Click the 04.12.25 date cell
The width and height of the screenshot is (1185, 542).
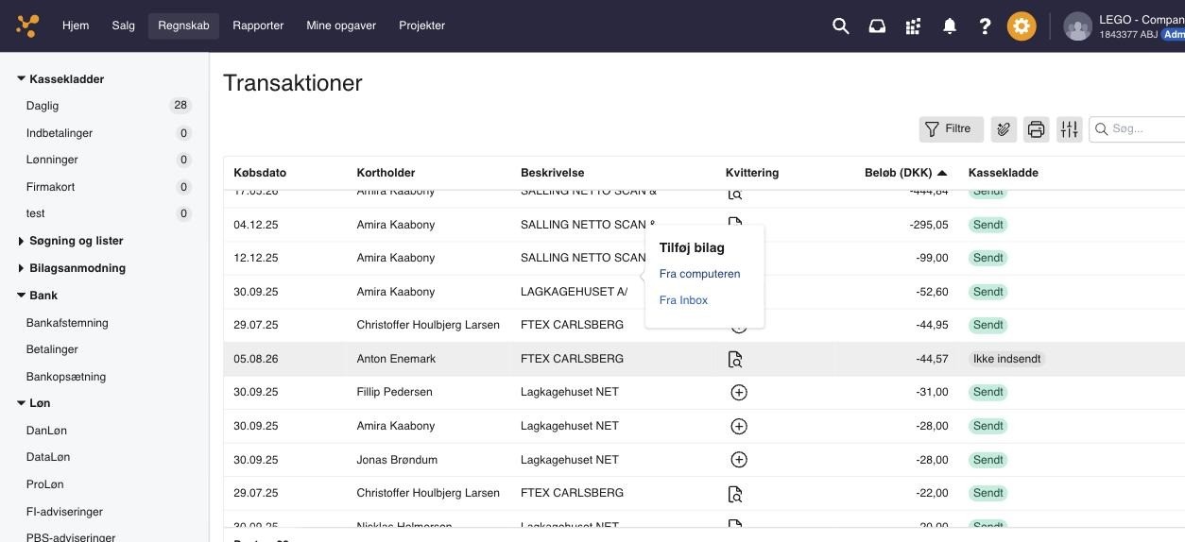point(256,225)
